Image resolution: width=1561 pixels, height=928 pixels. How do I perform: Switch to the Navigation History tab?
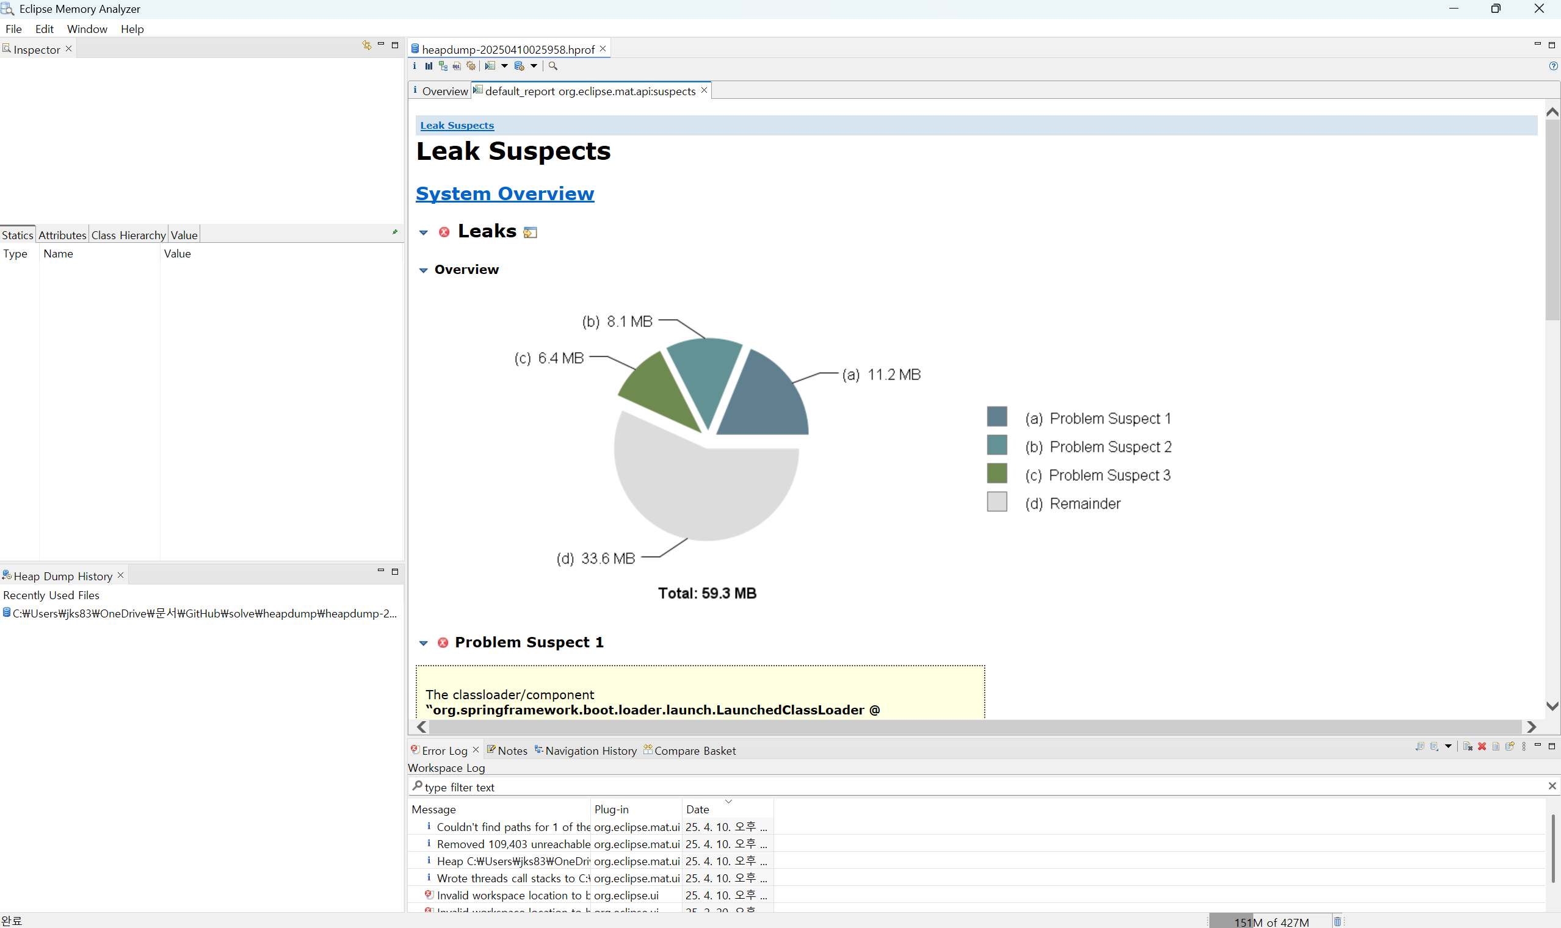590,750
